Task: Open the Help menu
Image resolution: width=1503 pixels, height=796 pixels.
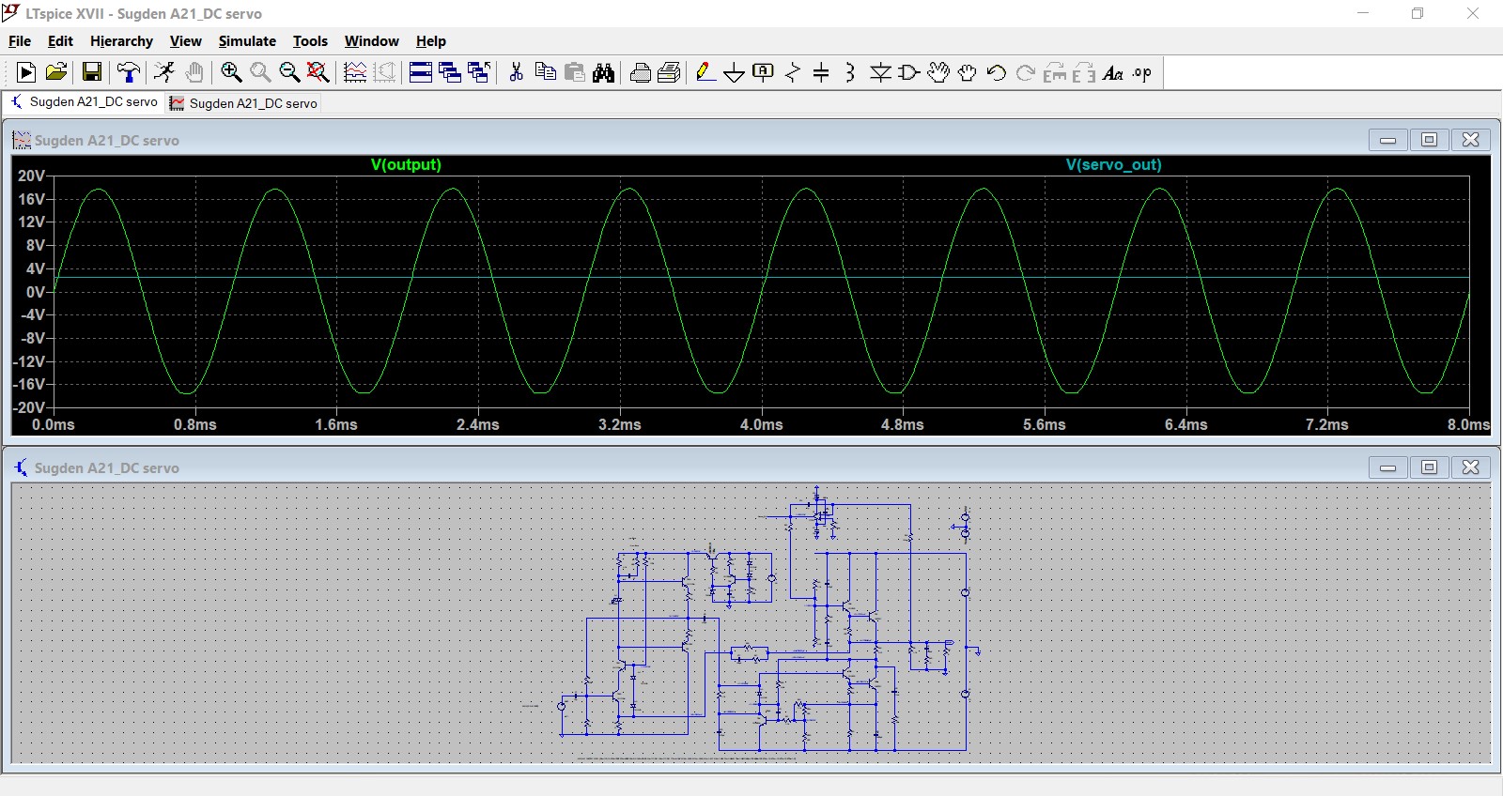Action: pyautogui.click(x=431, y=41)
